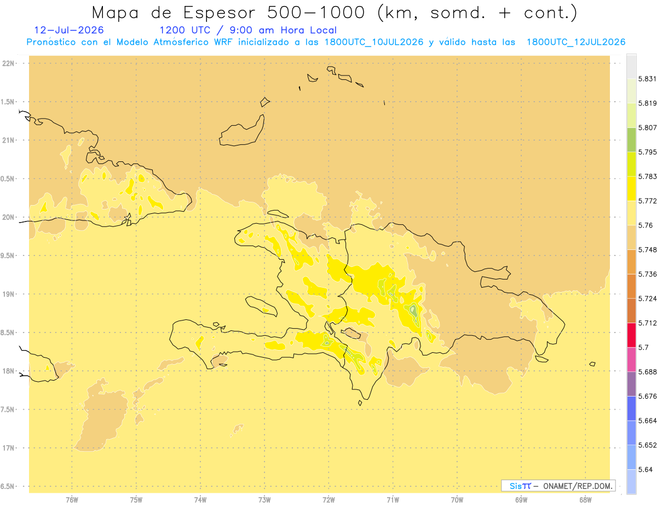657x507 pixels.
Task: Click the "22N" latitude label
Action: [x=9, y=63]
